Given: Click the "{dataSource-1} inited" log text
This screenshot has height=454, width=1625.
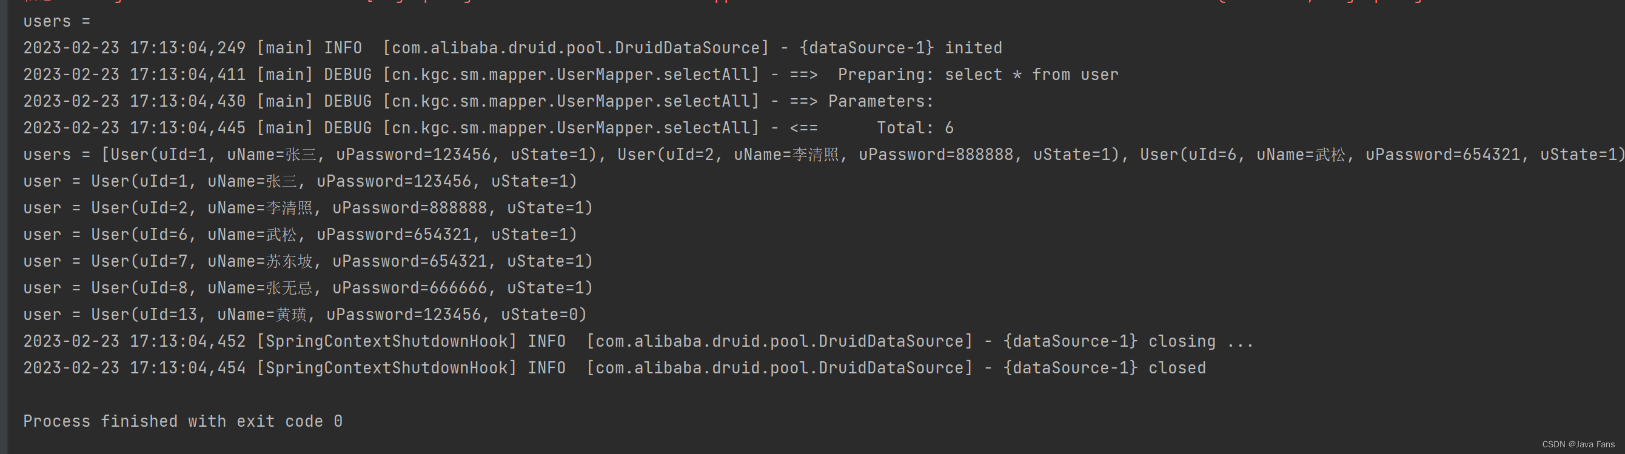Looking at the screenshot, I should [x=900, y=48].
